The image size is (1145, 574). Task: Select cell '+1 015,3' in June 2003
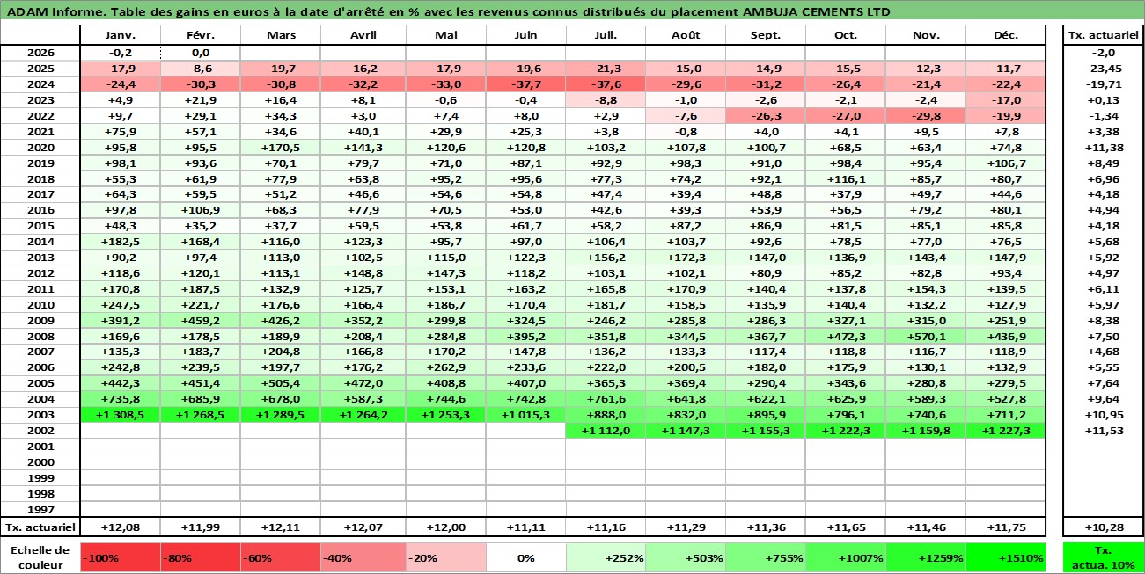point(526,415)
